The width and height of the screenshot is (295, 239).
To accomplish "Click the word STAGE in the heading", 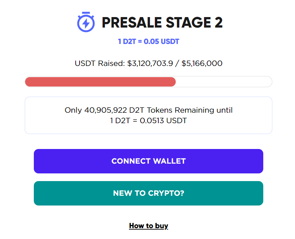I will (188, 23).
